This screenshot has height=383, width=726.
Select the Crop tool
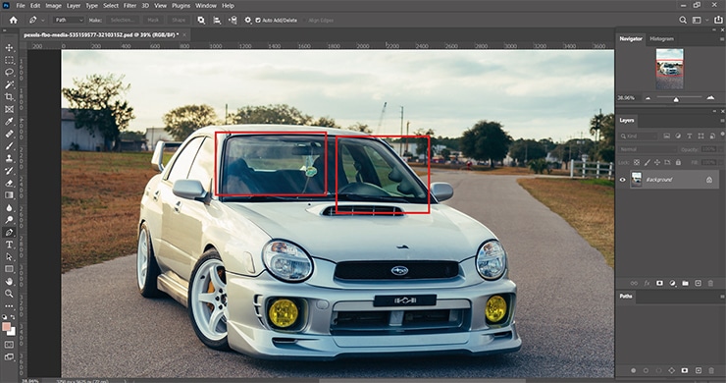coord(9,97)
